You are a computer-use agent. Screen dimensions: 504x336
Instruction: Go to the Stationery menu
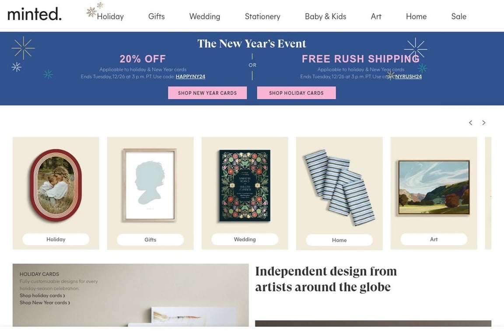(262, 17)
